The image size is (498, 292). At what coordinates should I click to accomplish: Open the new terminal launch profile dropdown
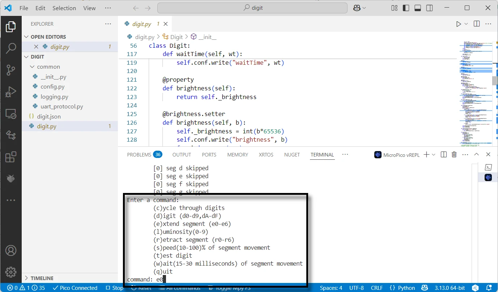click(434, 155)
